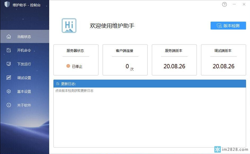The width and height of the screenshot is (250, 154).
Task: Click the 维护助手 - 控制台 window title
Action: [x=26, y=5]
